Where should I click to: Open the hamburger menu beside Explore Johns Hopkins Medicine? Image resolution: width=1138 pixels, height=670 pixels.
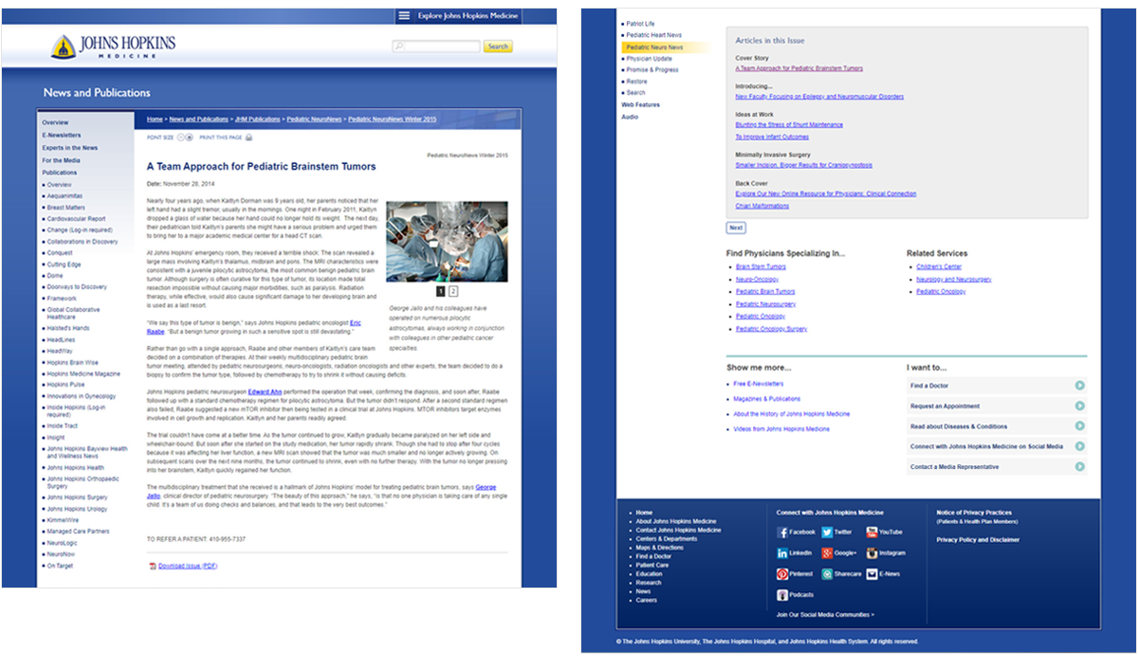click(404, 16)
